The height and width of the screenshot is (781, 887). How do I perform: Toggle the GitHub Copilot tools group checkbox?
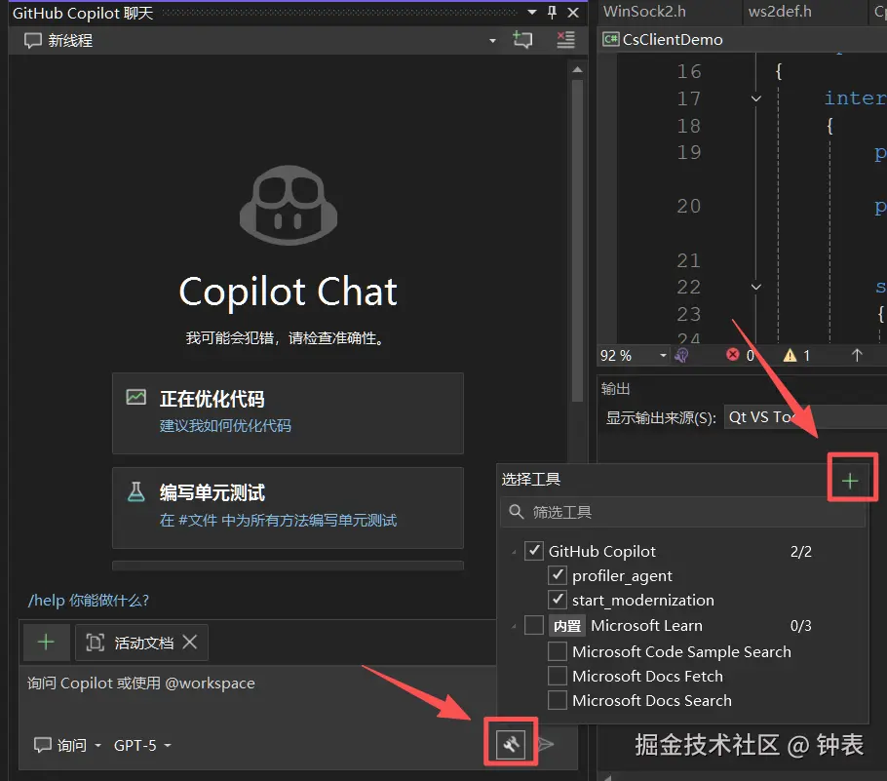click(x=534, y=551)
